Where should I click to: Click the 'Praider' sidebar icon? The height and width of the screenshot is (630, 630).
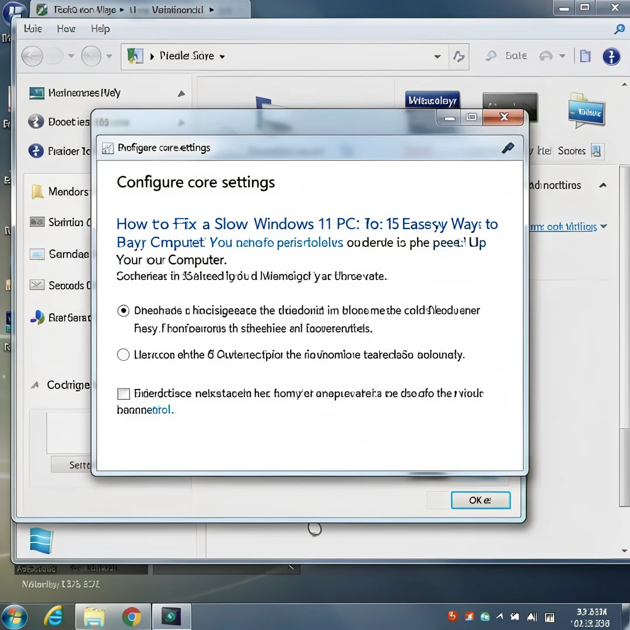[x=36, y=150]
